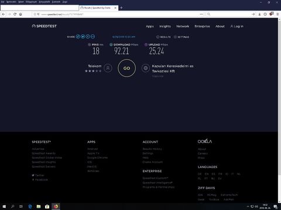Share the result on Facebook
The height and width of the screenshot is (210, 281).
tap(88, 37)
